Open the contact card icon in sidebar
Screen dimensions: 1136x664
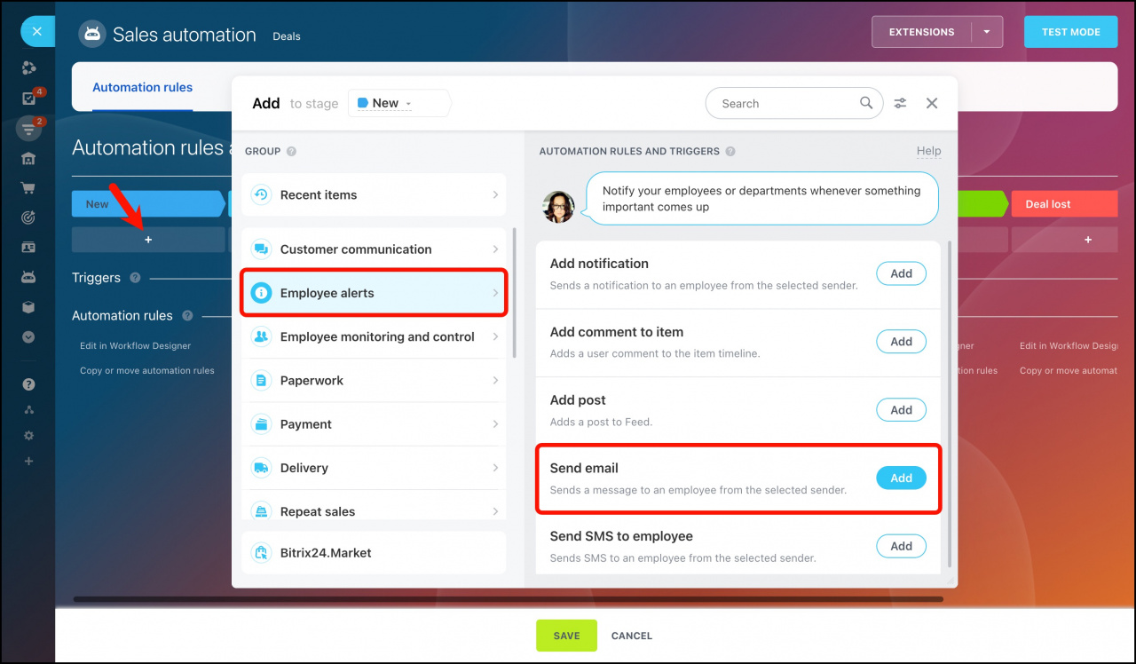tap(29, 248)
